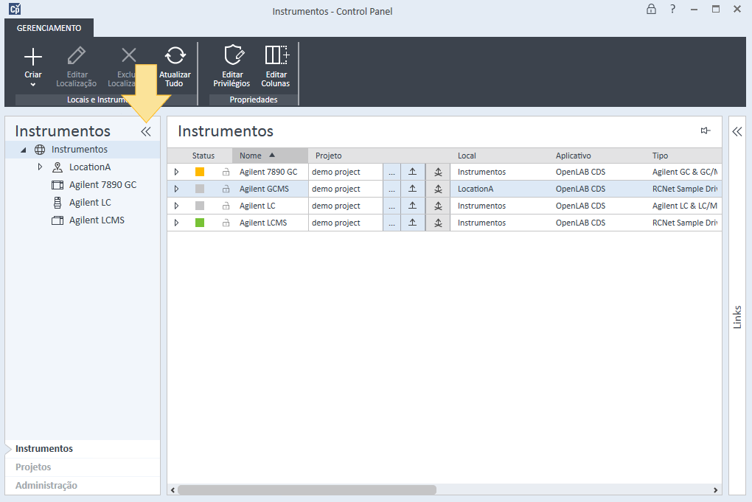Expand Agilent LC table row
752x502 pixels.
point(176,206)
